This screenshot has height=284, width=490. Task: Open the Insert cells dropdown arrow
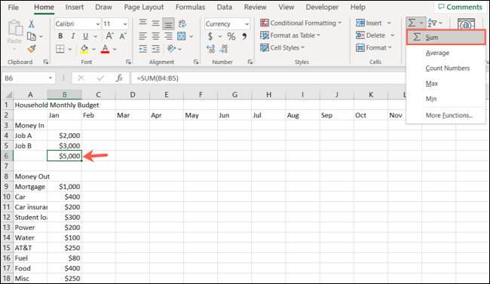[x=389, y=23]
